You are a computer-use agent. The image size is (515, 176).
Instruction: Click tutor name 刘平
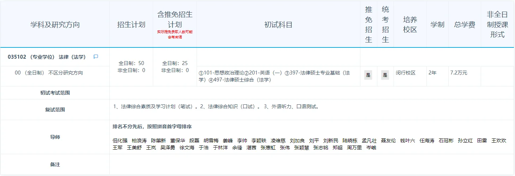314,141
